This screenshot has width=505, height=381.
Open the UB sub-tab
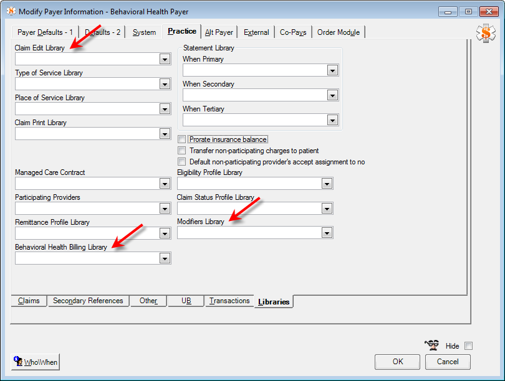pyautogui.click(x=186, y=301)
